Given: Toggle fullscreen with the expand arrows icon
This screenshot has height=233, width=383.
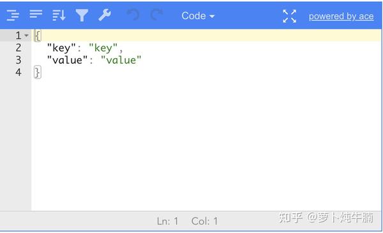Looking at the screenshot, I should [289, 16].
